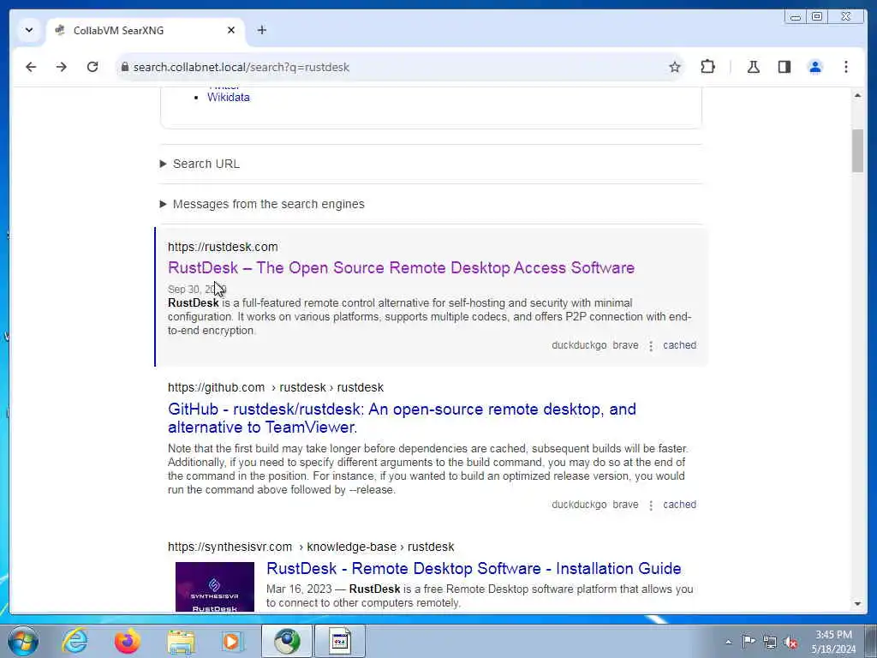Click 'duckduckgo' under the rustdesk.com result
Viewport: 877px width, 658px height.
pos(579,345)
